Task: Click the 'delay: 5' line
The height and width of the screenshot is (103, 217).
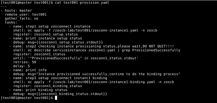Action: (x=21, y=66)
